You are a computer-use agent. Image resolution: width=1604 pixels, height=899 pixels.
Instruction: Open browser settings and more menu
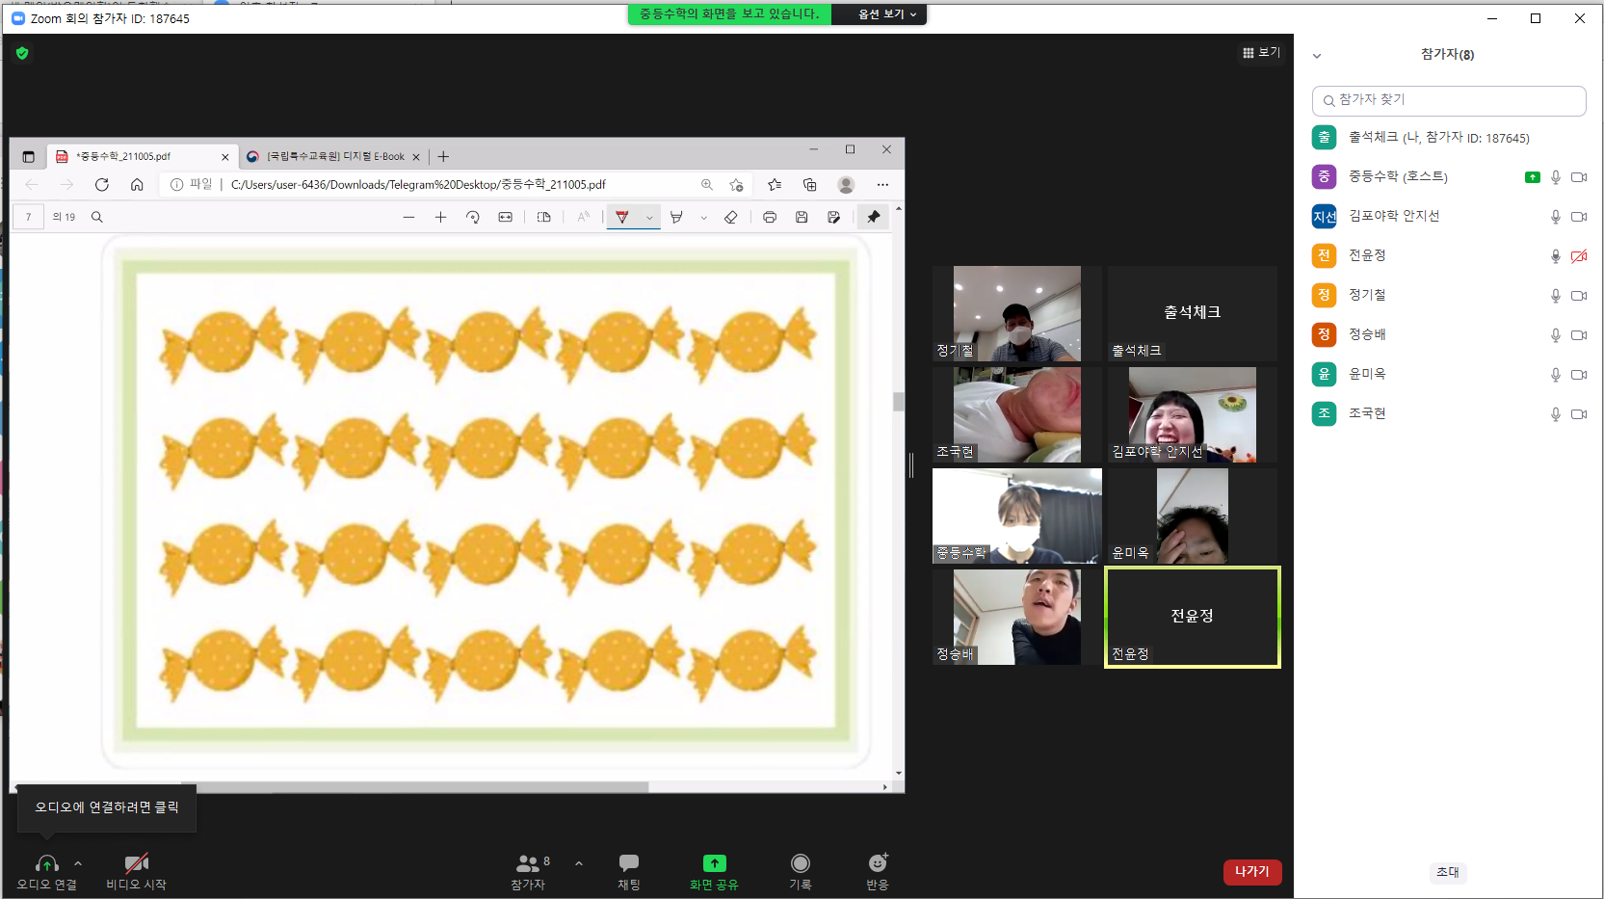point(882,185)
